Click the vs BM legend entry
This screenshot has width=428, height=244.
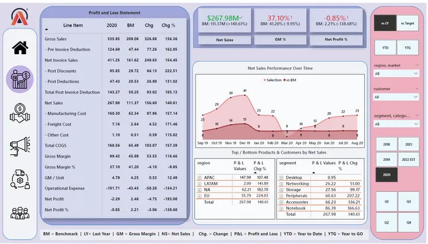[290, 80]
